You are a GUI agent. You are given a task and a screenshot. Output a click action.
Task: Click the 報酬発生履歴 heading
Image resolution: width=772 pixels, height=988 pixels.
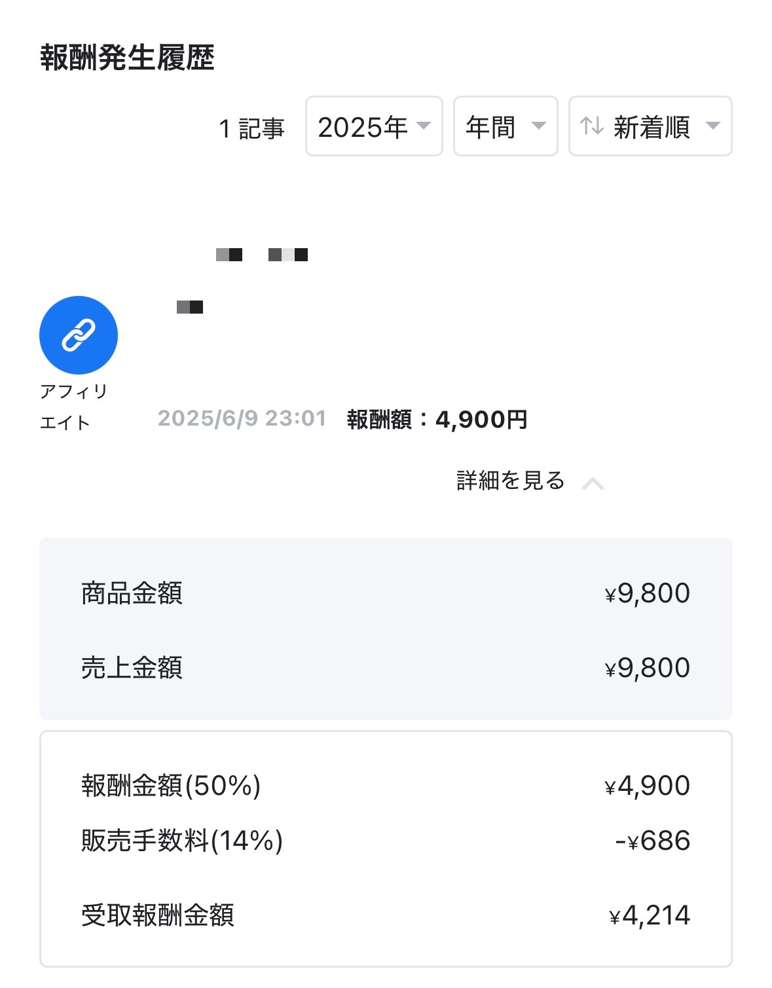point(127,58)
